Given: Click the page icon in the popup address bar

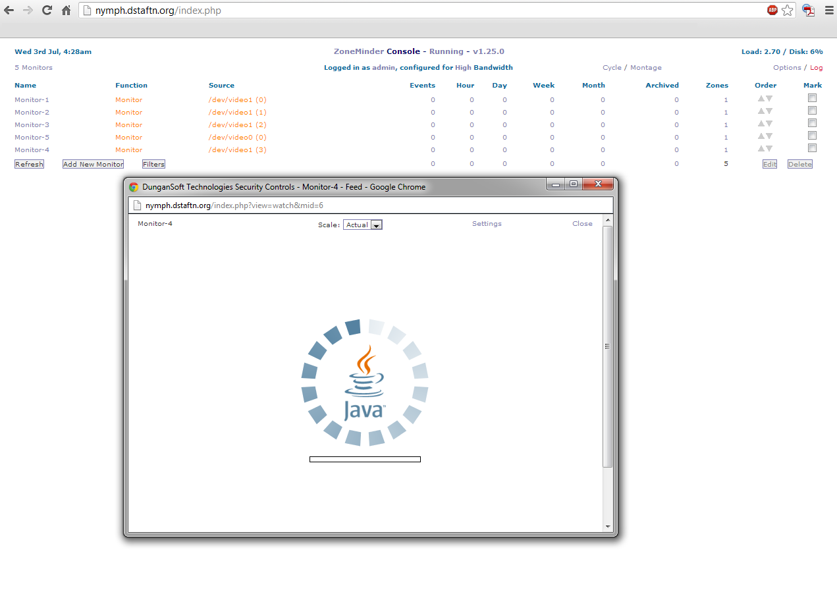Looking at the screenshot, I should point(138,205).
